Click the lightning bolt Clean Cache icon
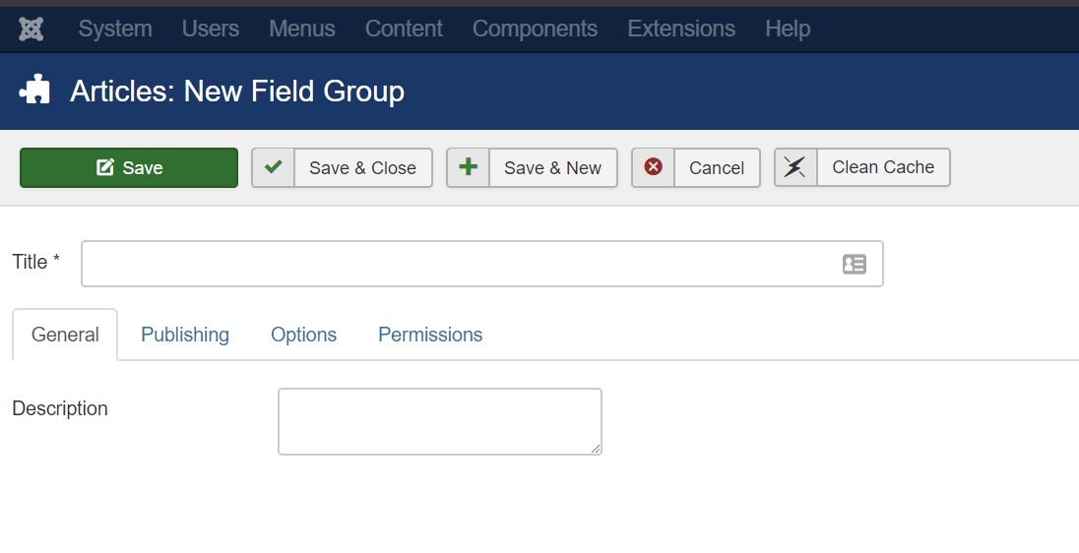The image size is (1079, 553). point(794,166)
